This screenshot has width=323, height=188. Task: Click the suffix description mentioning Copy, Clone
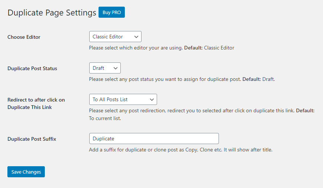point(180,150)
